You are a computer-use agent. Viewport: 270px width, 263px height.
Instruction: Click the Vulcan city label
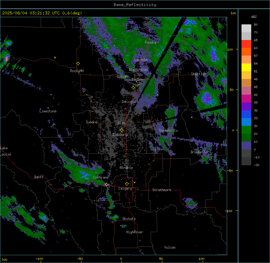tap(170, 247)
